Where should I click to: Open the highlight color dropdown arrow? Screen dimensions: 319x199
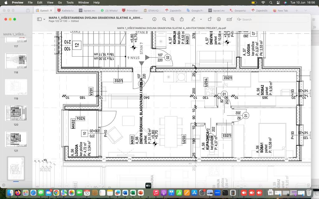[201, 19]
